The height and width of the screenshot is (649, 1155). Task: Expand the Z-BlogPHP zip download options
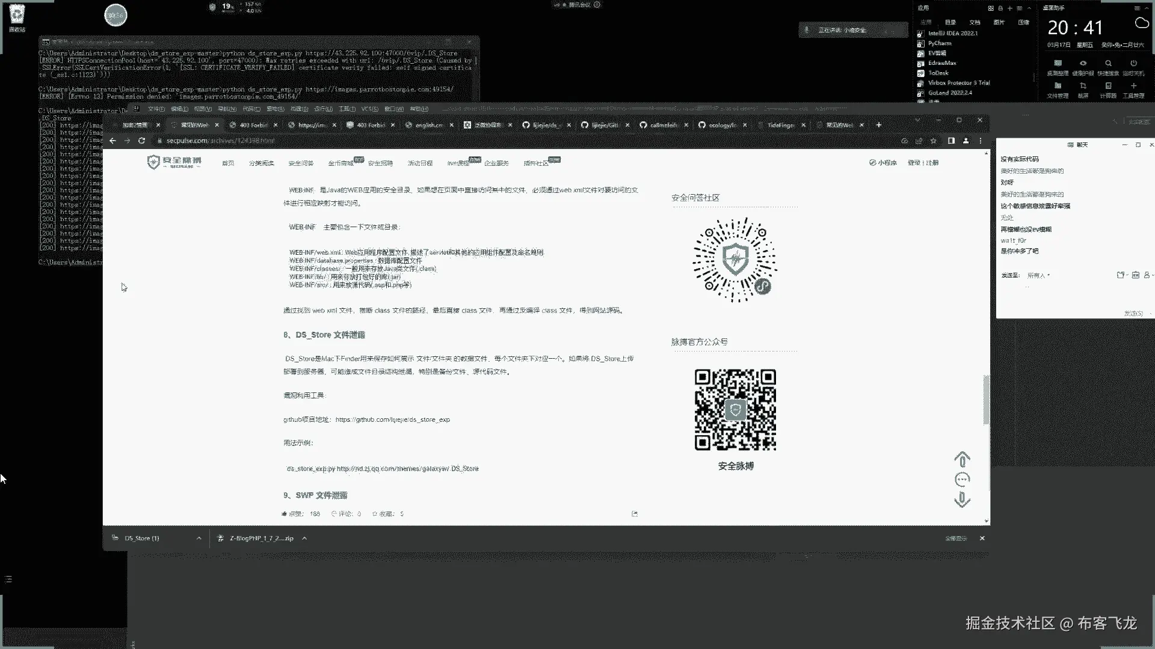[x=304, y=538]
